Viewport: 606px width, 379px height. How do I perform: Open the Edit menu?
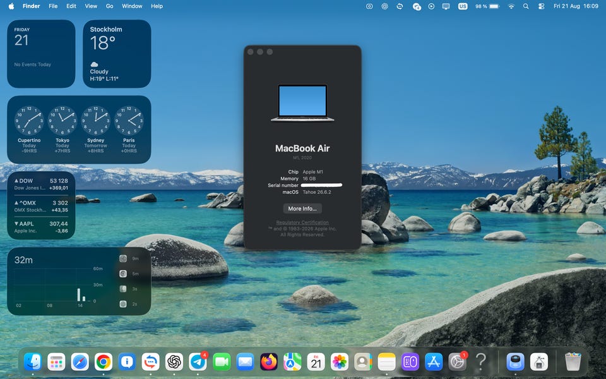pyautogui.click(x=71, y=6)
